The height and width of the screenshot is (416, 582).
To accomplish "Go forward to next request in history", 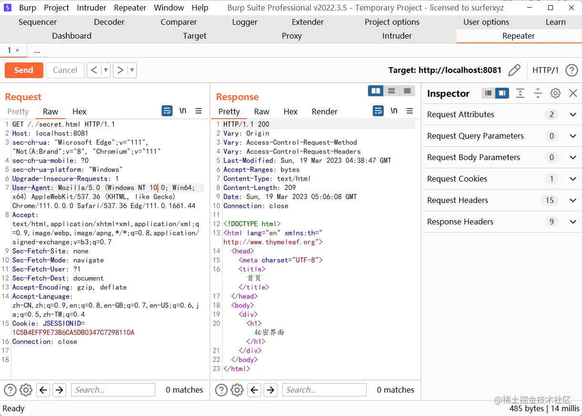I will [121, 70].
